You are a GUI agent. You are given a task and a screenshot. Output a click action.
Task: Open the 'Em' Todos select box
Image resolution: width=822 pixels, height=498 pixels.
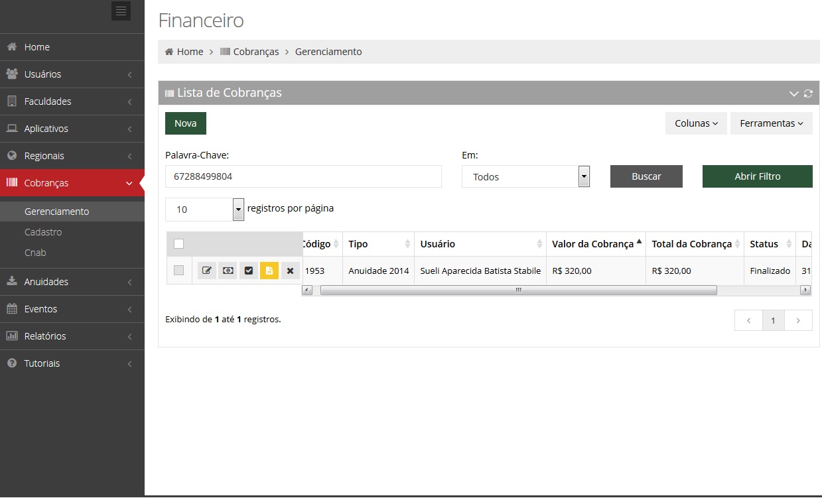click(x=525, y=177)
